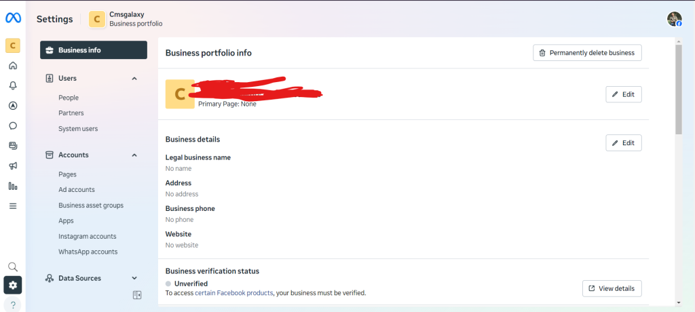Image resolution: width=695 pixels, height=312 pixels.
Task: Open WhatsApp accounts
Action: click(x=88, y=252)
